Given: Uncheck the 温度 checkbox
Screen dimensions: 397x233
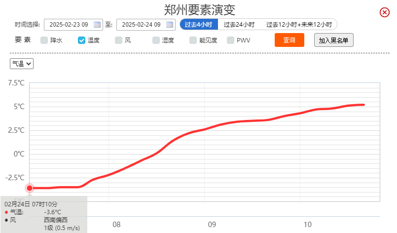Looking at the screenshot, I should click(81, 40).
